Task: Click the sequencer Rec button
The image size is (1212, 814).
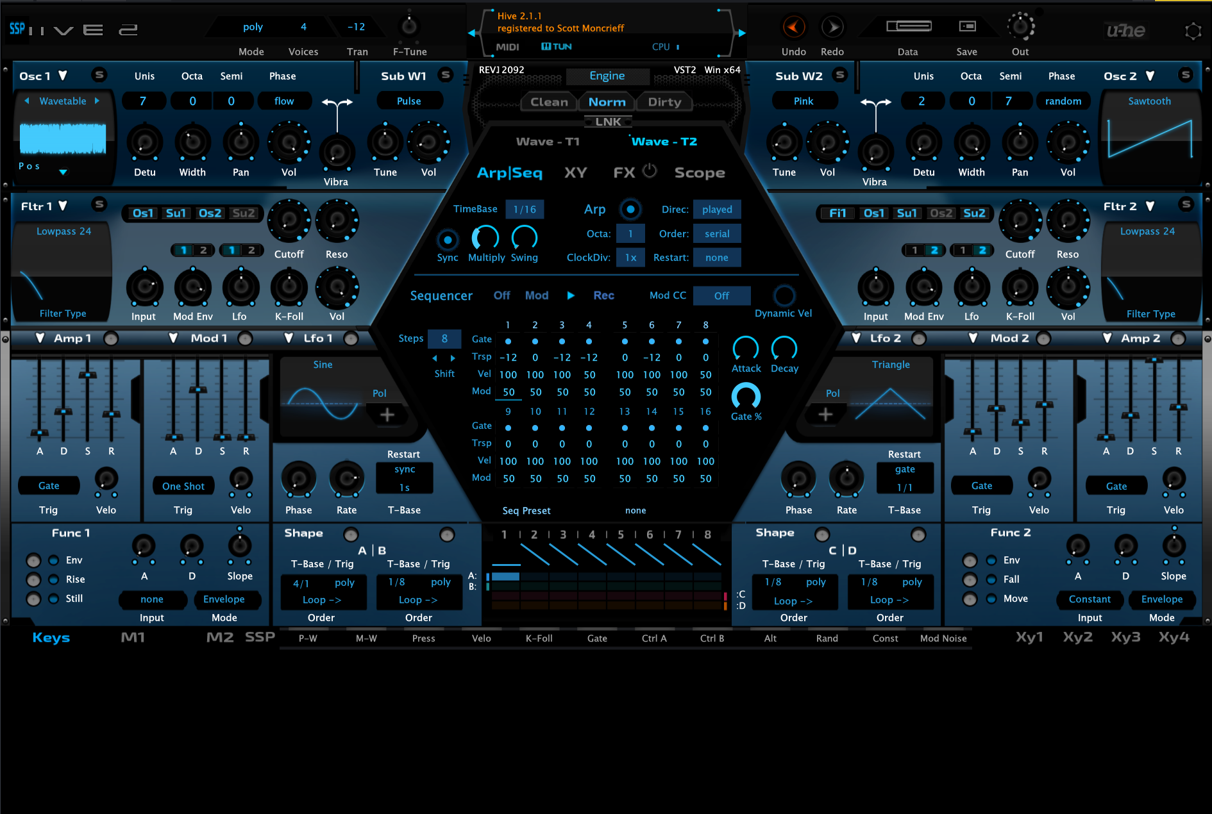Action: [x=603, y=295]
